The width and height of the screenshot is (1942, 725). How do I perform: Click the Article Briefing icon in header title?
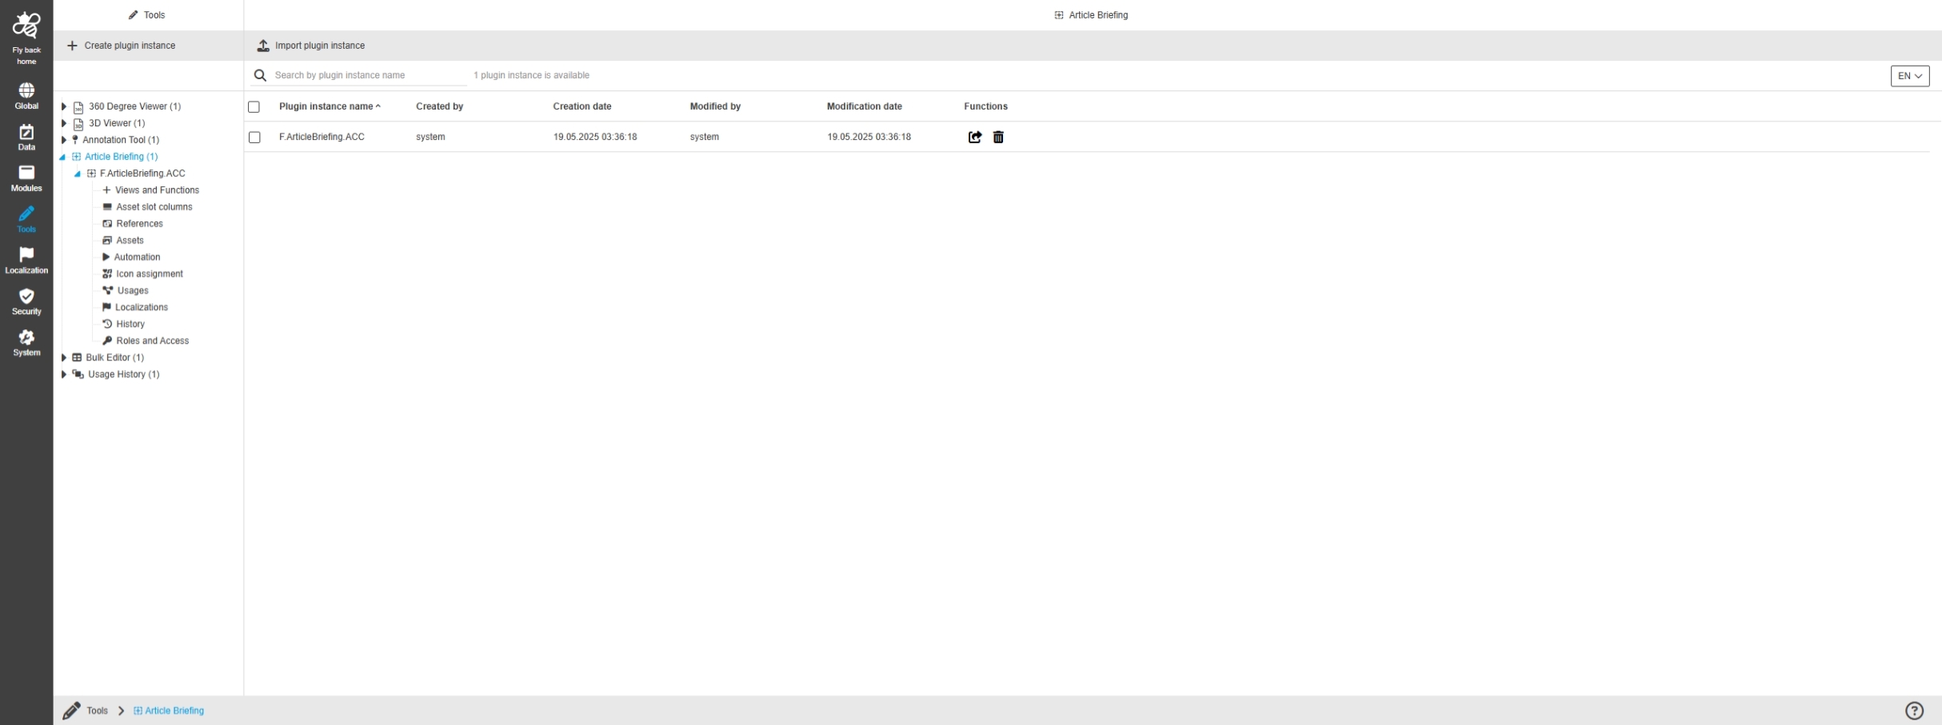(x=1059, y=15)
